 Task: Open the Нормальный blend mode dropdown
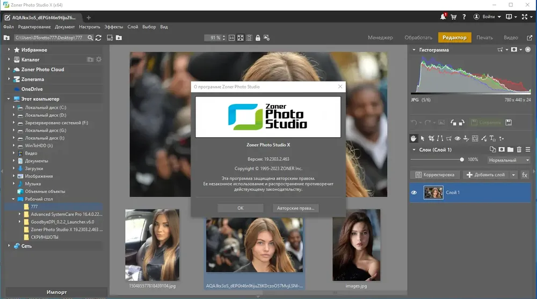click(509, 160)
